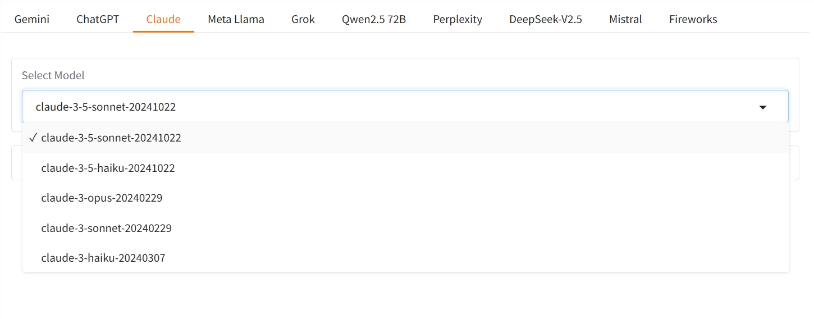This screenshot has height=319, width=814.
Task: Open the Grok tab
Action: click(x=303, y=19)
